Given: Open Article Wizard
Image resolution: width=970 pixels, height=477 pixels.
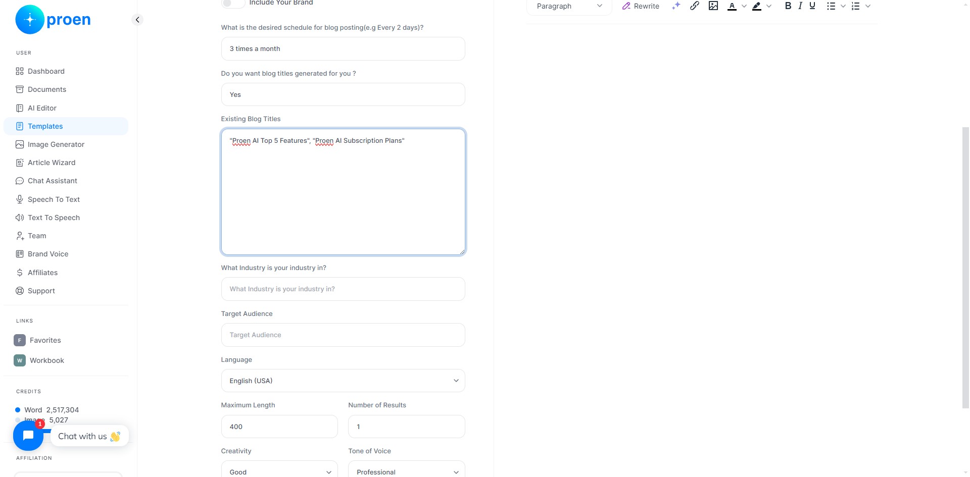Looking at the screenshot, I should (52, 163).
